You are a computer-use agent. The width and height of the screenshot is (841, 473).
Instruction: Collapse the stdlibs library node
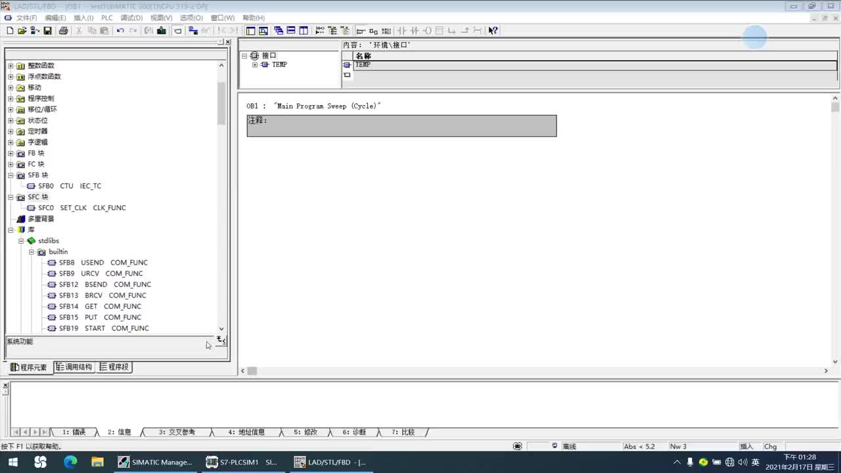click(21, 241)
